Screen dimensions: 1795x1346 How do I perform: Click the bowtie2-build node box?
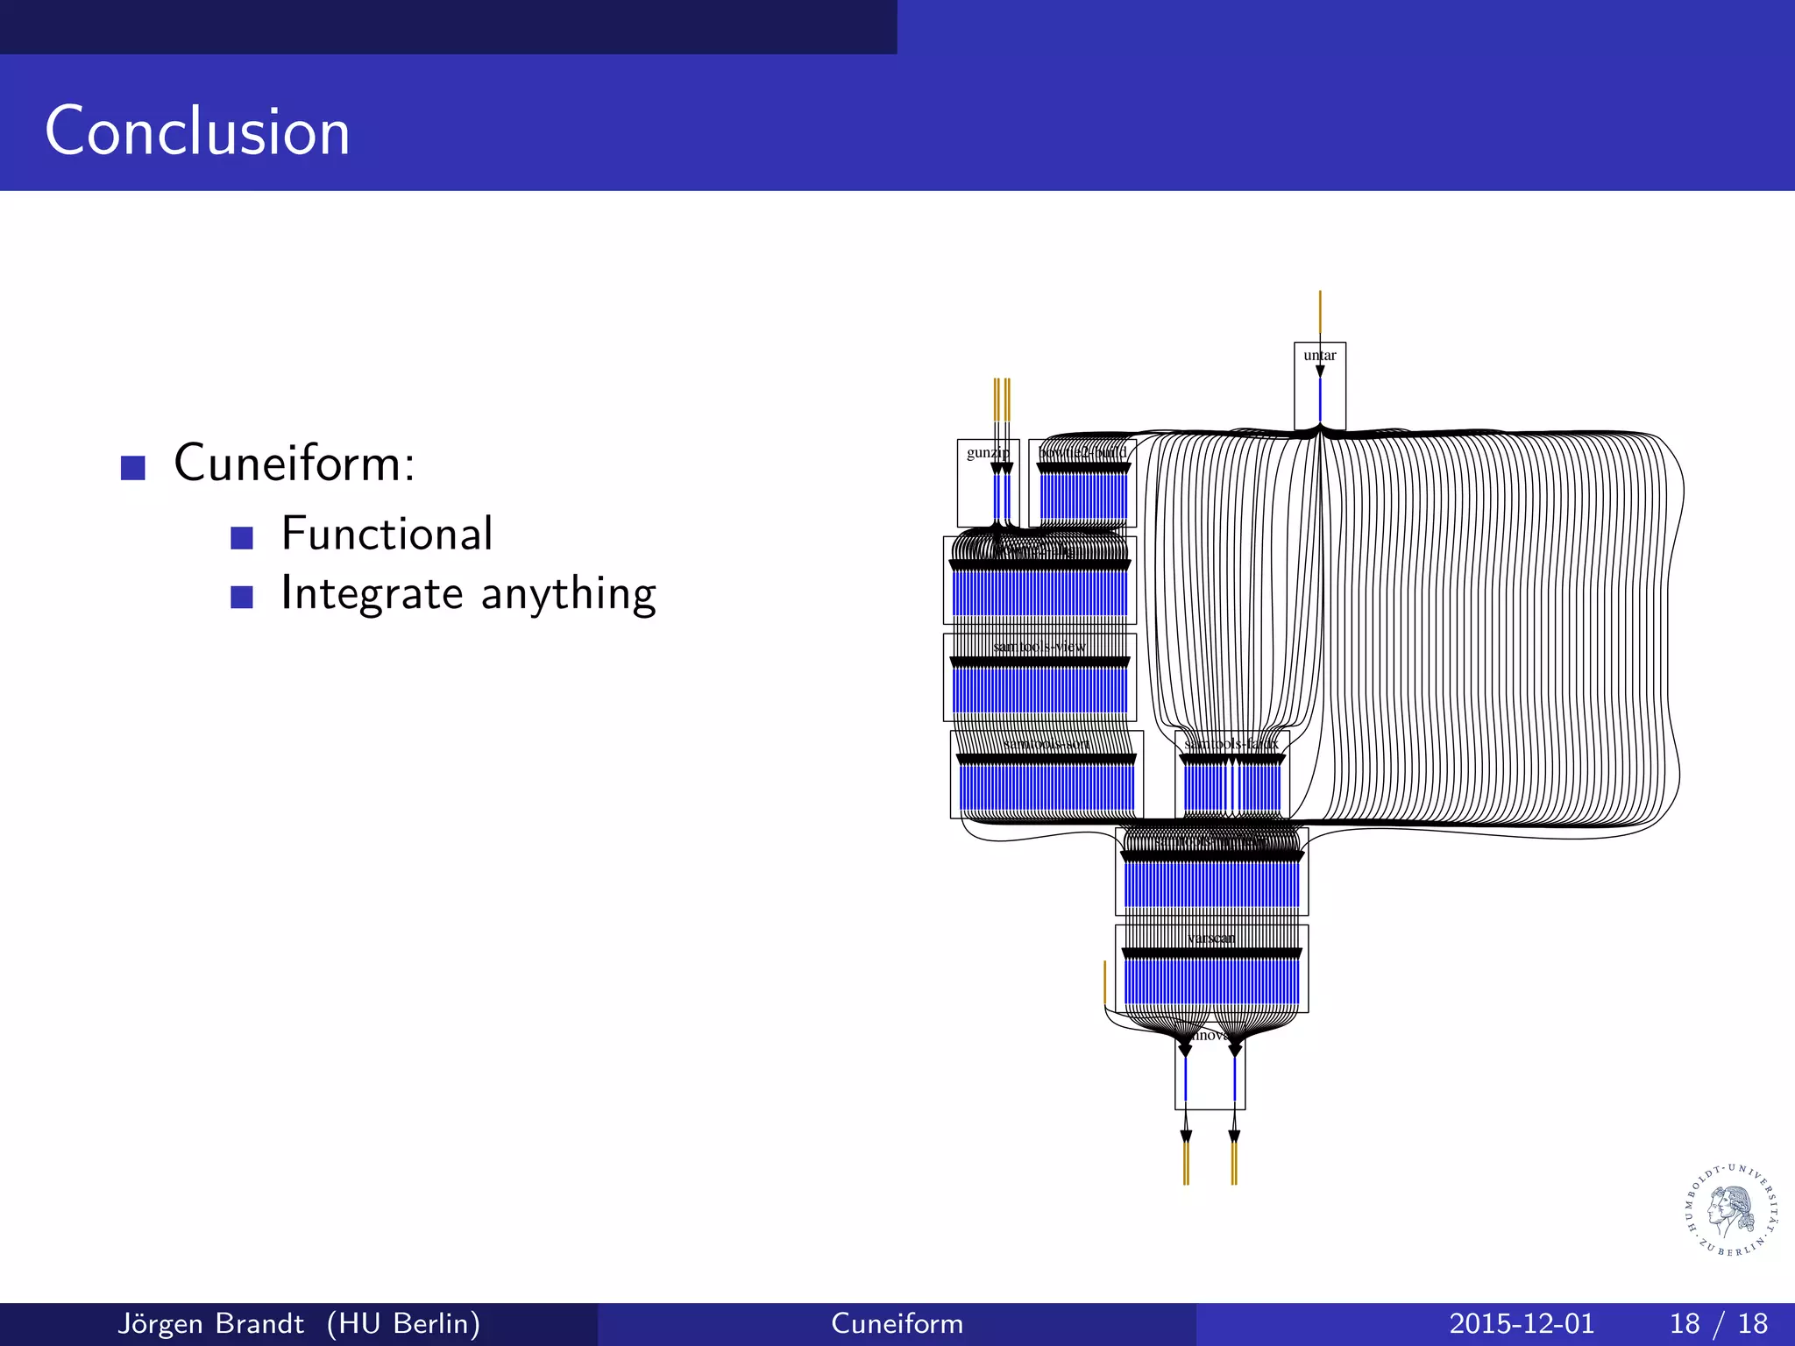pyautogui.click(x=1083, y=483)
